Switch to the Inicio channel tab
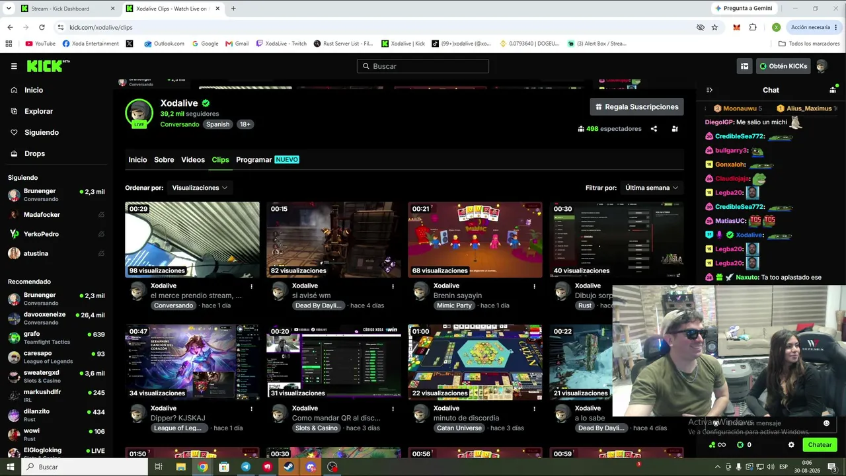This screenshot has height=476, width=846. 137,160
